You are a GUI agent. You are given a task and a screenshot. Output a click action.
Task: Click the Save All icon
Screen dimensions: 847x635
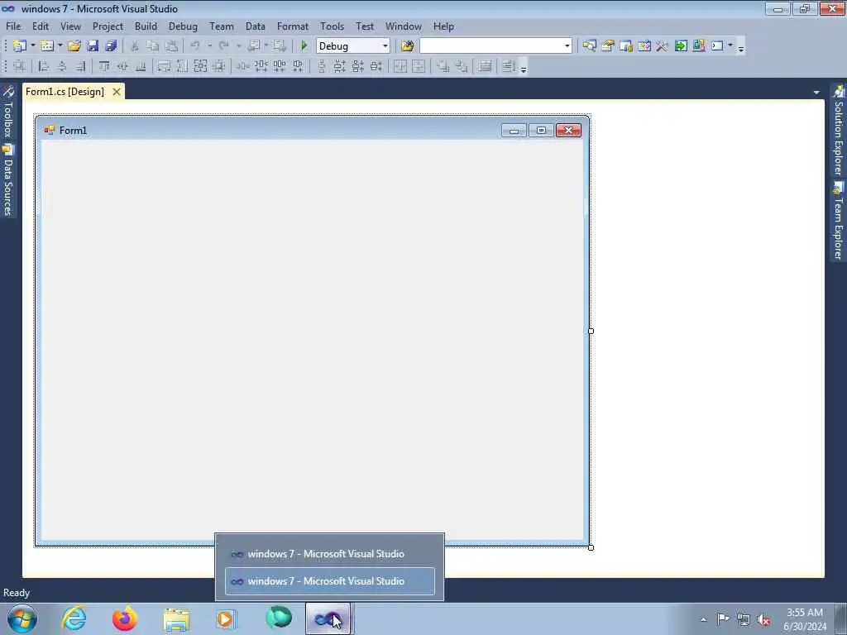(112, 46)
